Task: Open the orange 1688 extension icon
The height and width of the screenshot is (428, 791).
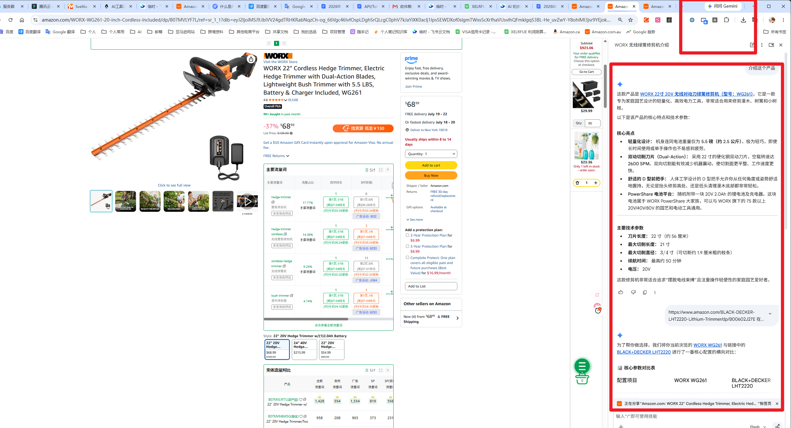Action: pos(646,20)
